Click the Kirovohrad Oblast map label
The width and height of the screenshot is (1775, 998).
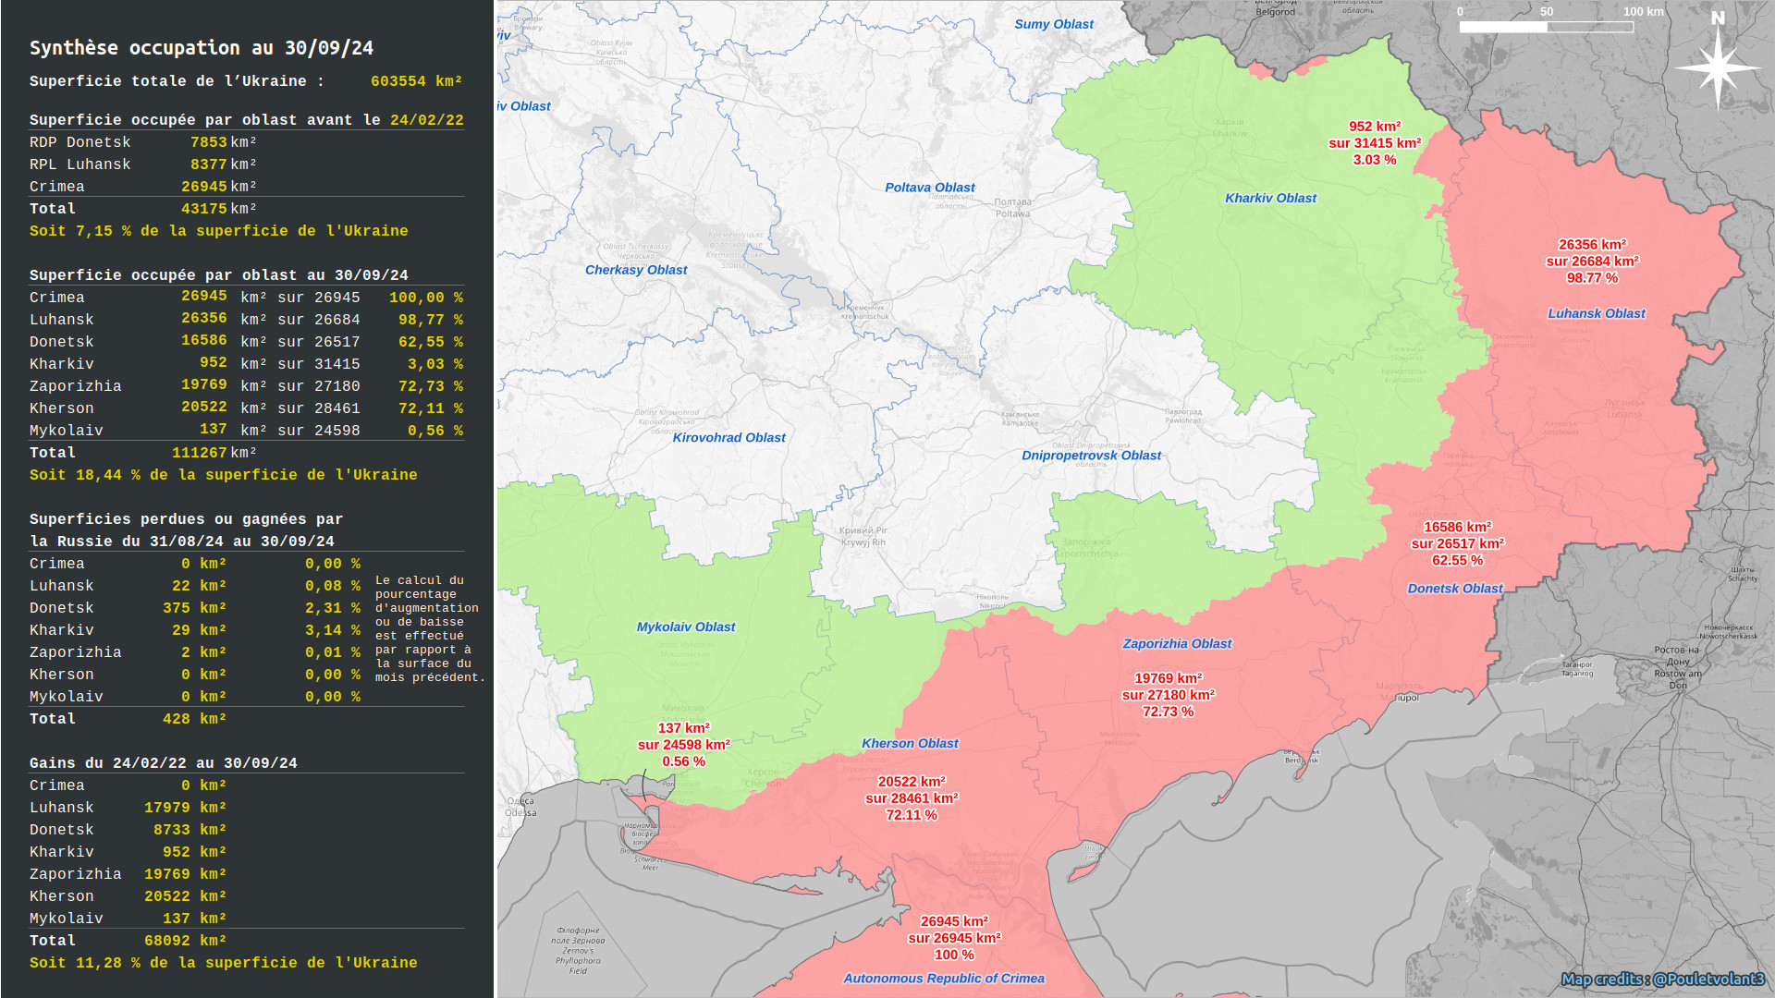[728, 438]
